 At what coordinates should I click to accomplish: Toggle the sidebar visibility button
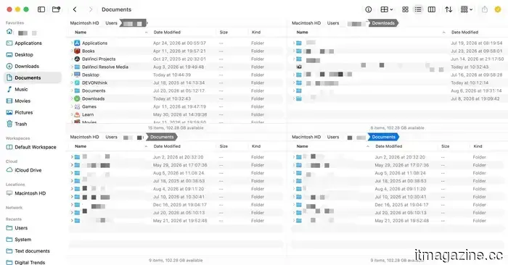point(41,9)
